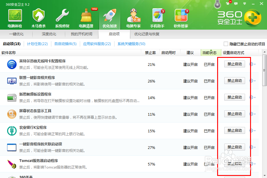Open 电脑专家 doctor icon

[x=133, y=18]
